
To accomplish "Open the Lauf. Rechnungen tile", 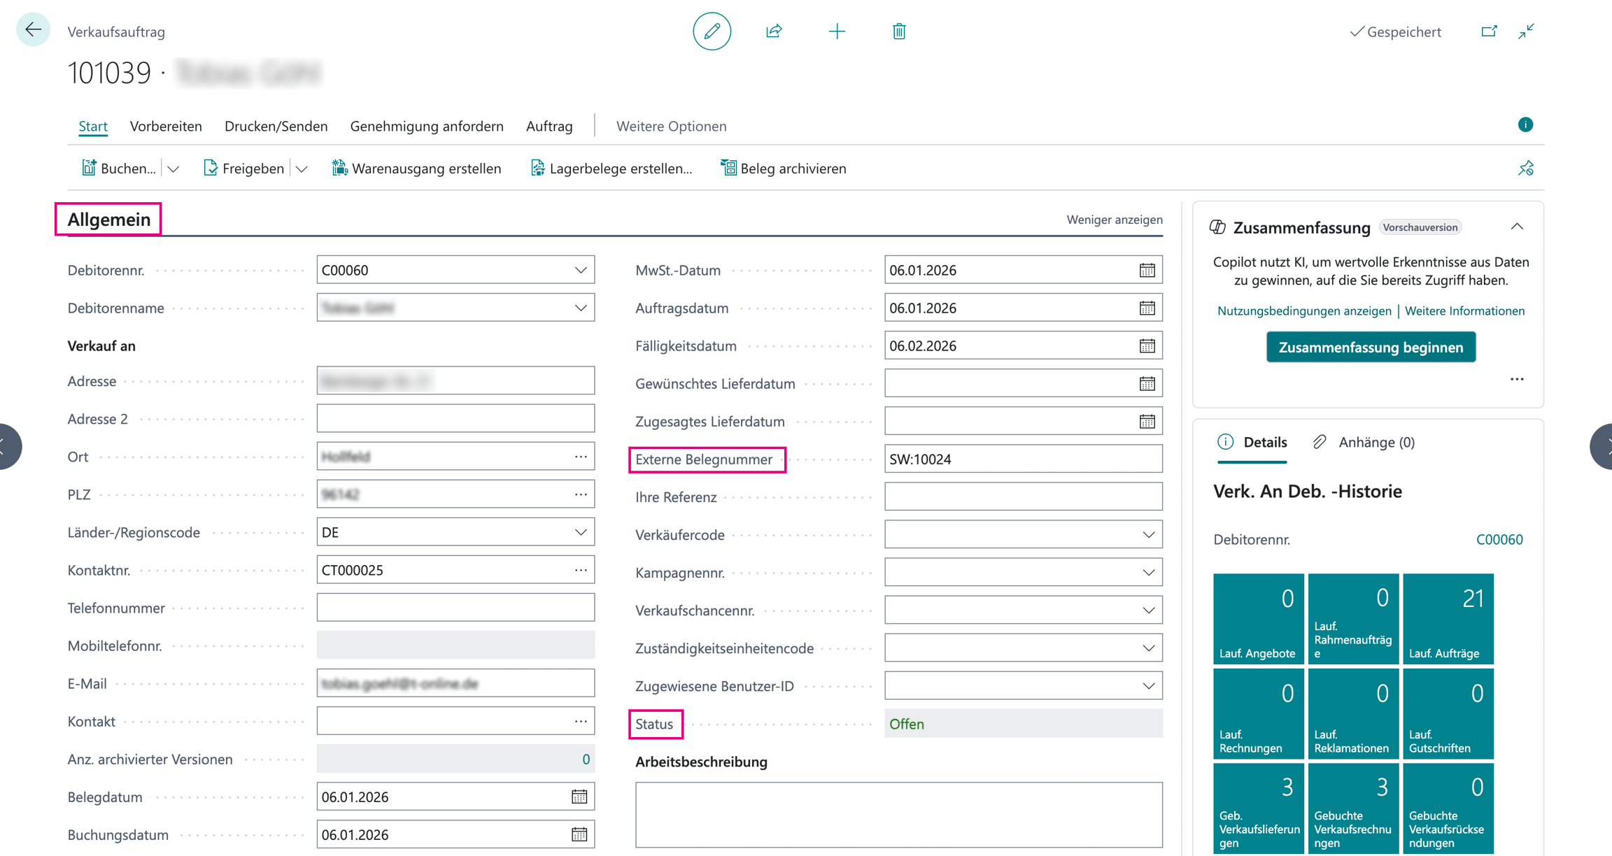I will click(x=1259, y=713).
